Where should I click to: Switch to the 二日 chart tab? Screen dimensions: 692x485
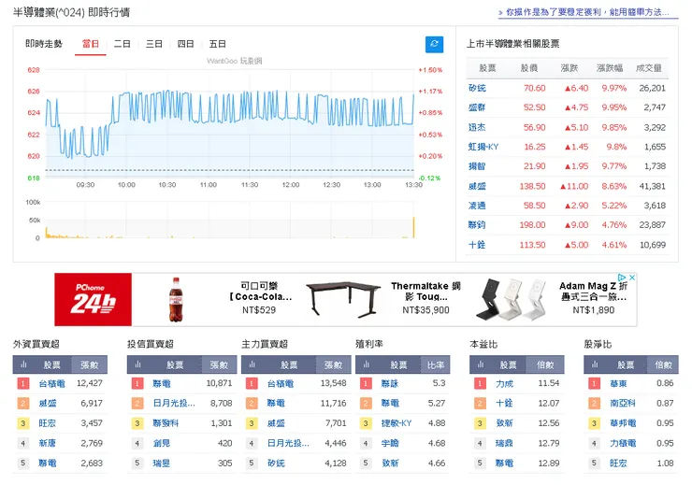(123, 44)
